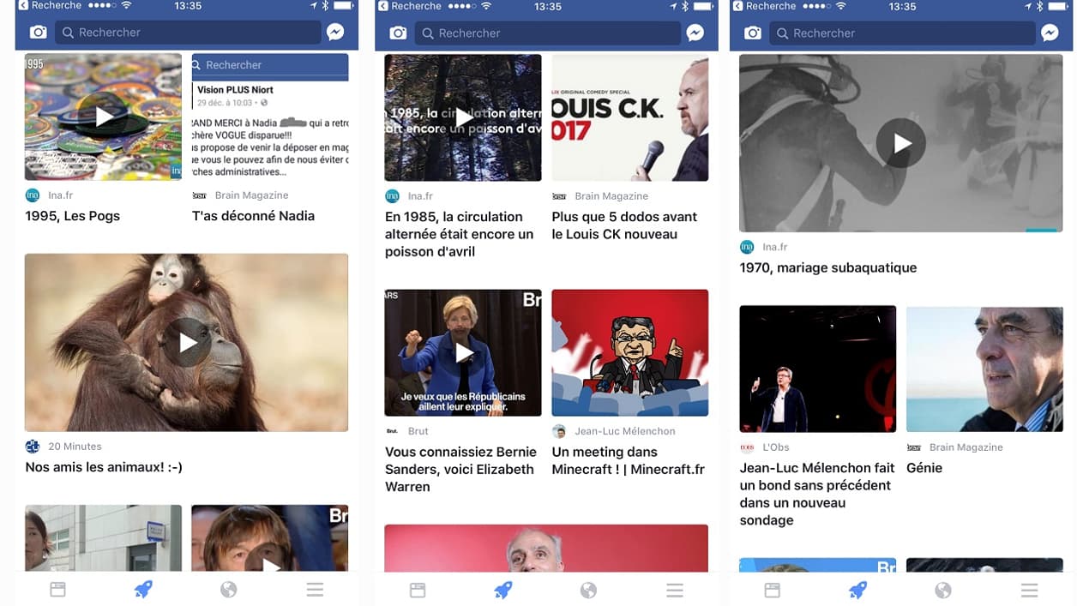
Task: Tap the L'Obs publisher logo
Action: coord(747,447)
